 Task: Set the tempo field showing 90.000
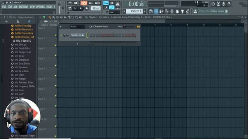pos(96,8)
